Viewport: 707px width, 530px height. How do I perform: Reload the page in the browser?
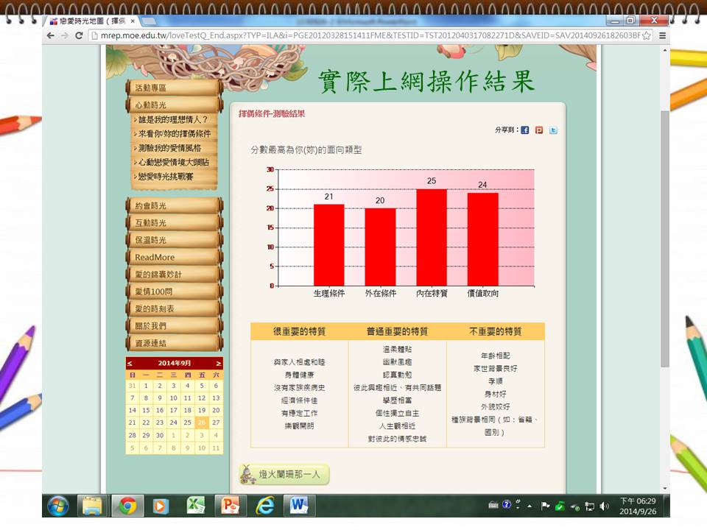(79, 35)
